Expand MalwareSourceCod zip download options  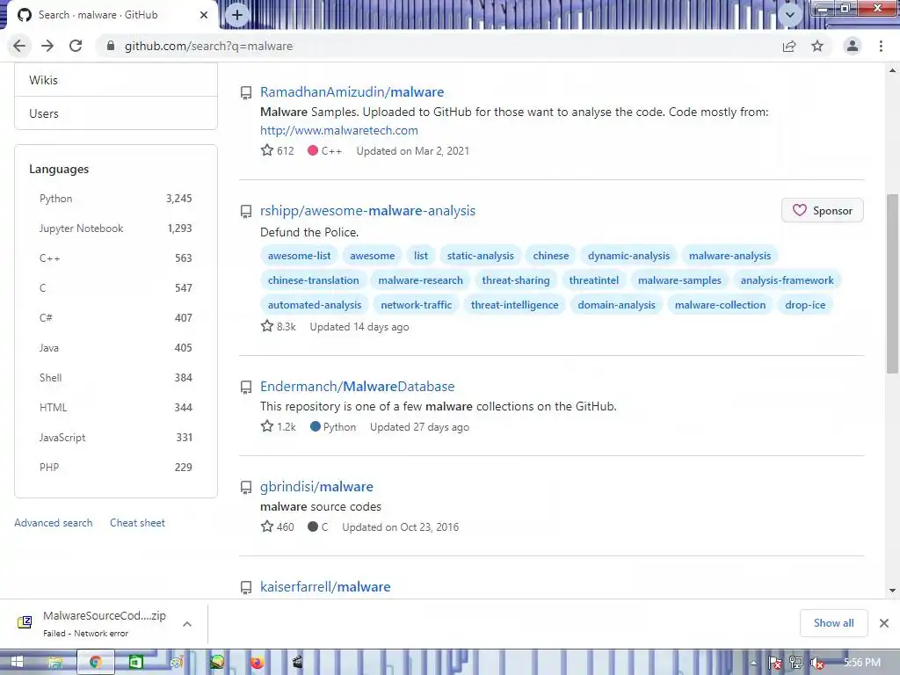(x=187, y=624)
